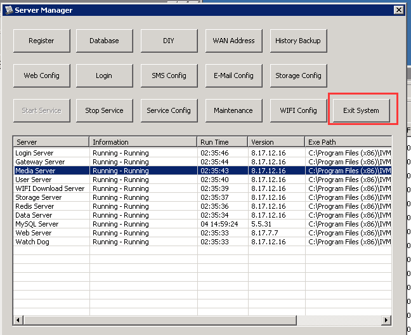Screen dimensions: 411x335
Task: Click Redis Server's Exe Path cell
Action: pyautogui.click(x=349, y=206)
